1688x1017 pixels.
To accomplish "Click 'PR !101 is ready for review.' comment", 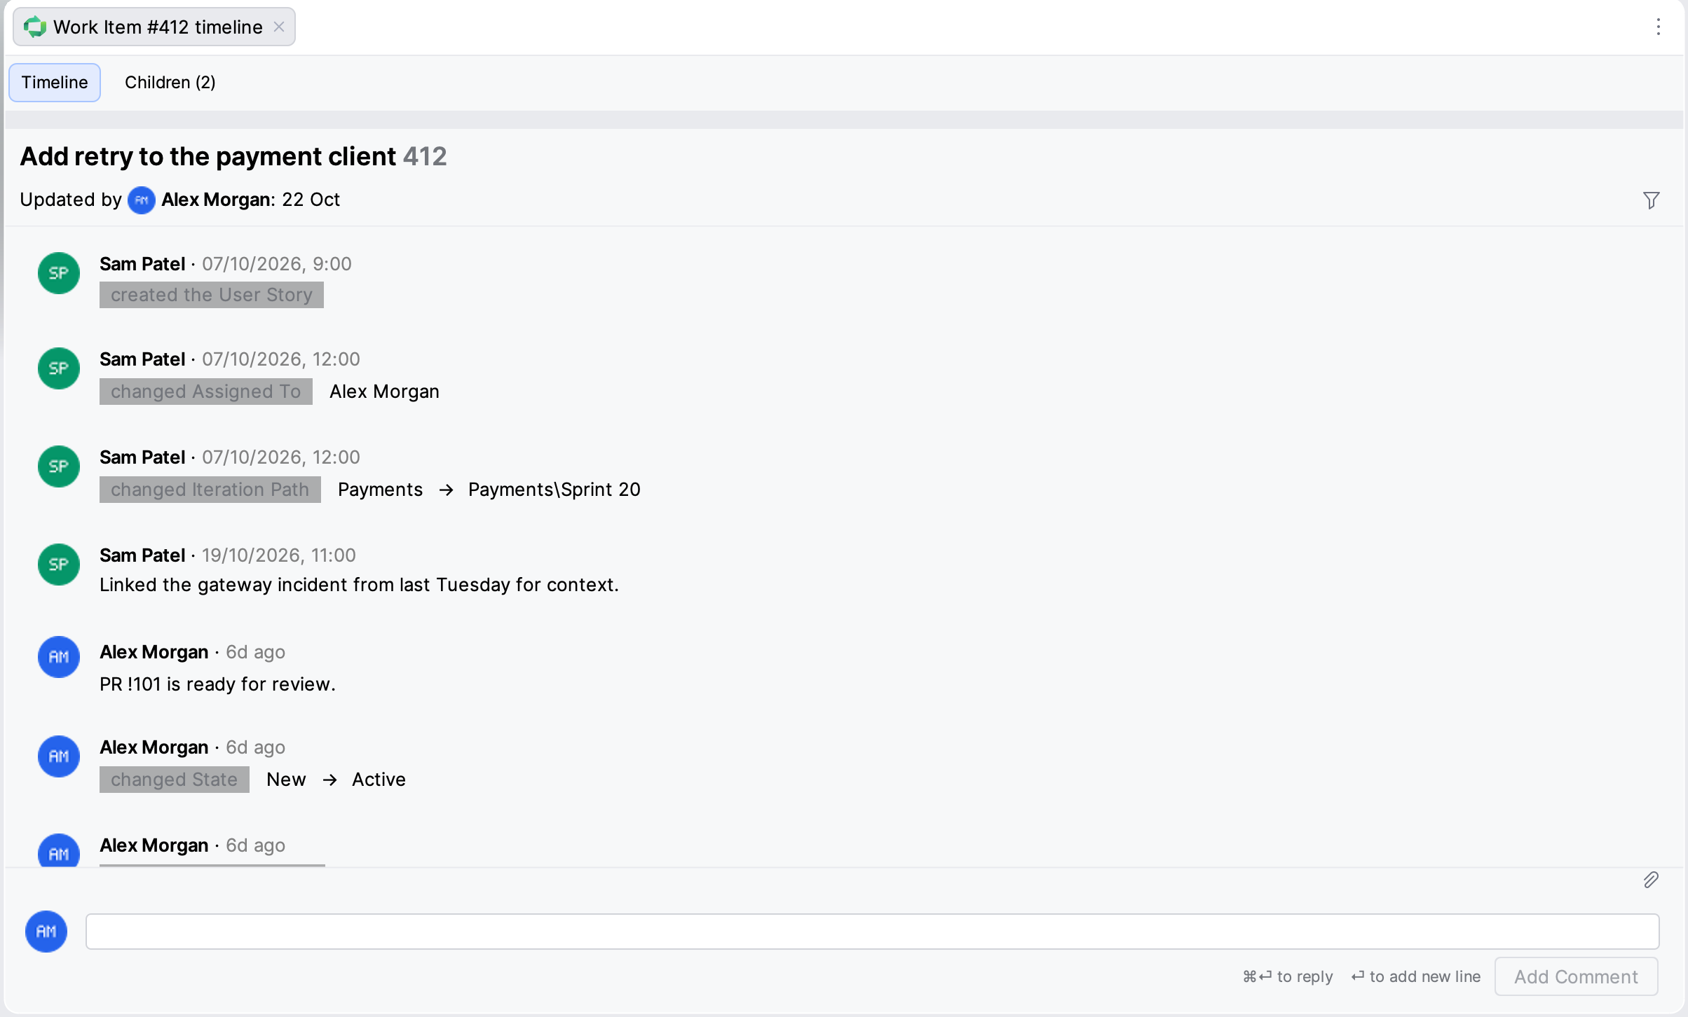I will pos(218,684).
